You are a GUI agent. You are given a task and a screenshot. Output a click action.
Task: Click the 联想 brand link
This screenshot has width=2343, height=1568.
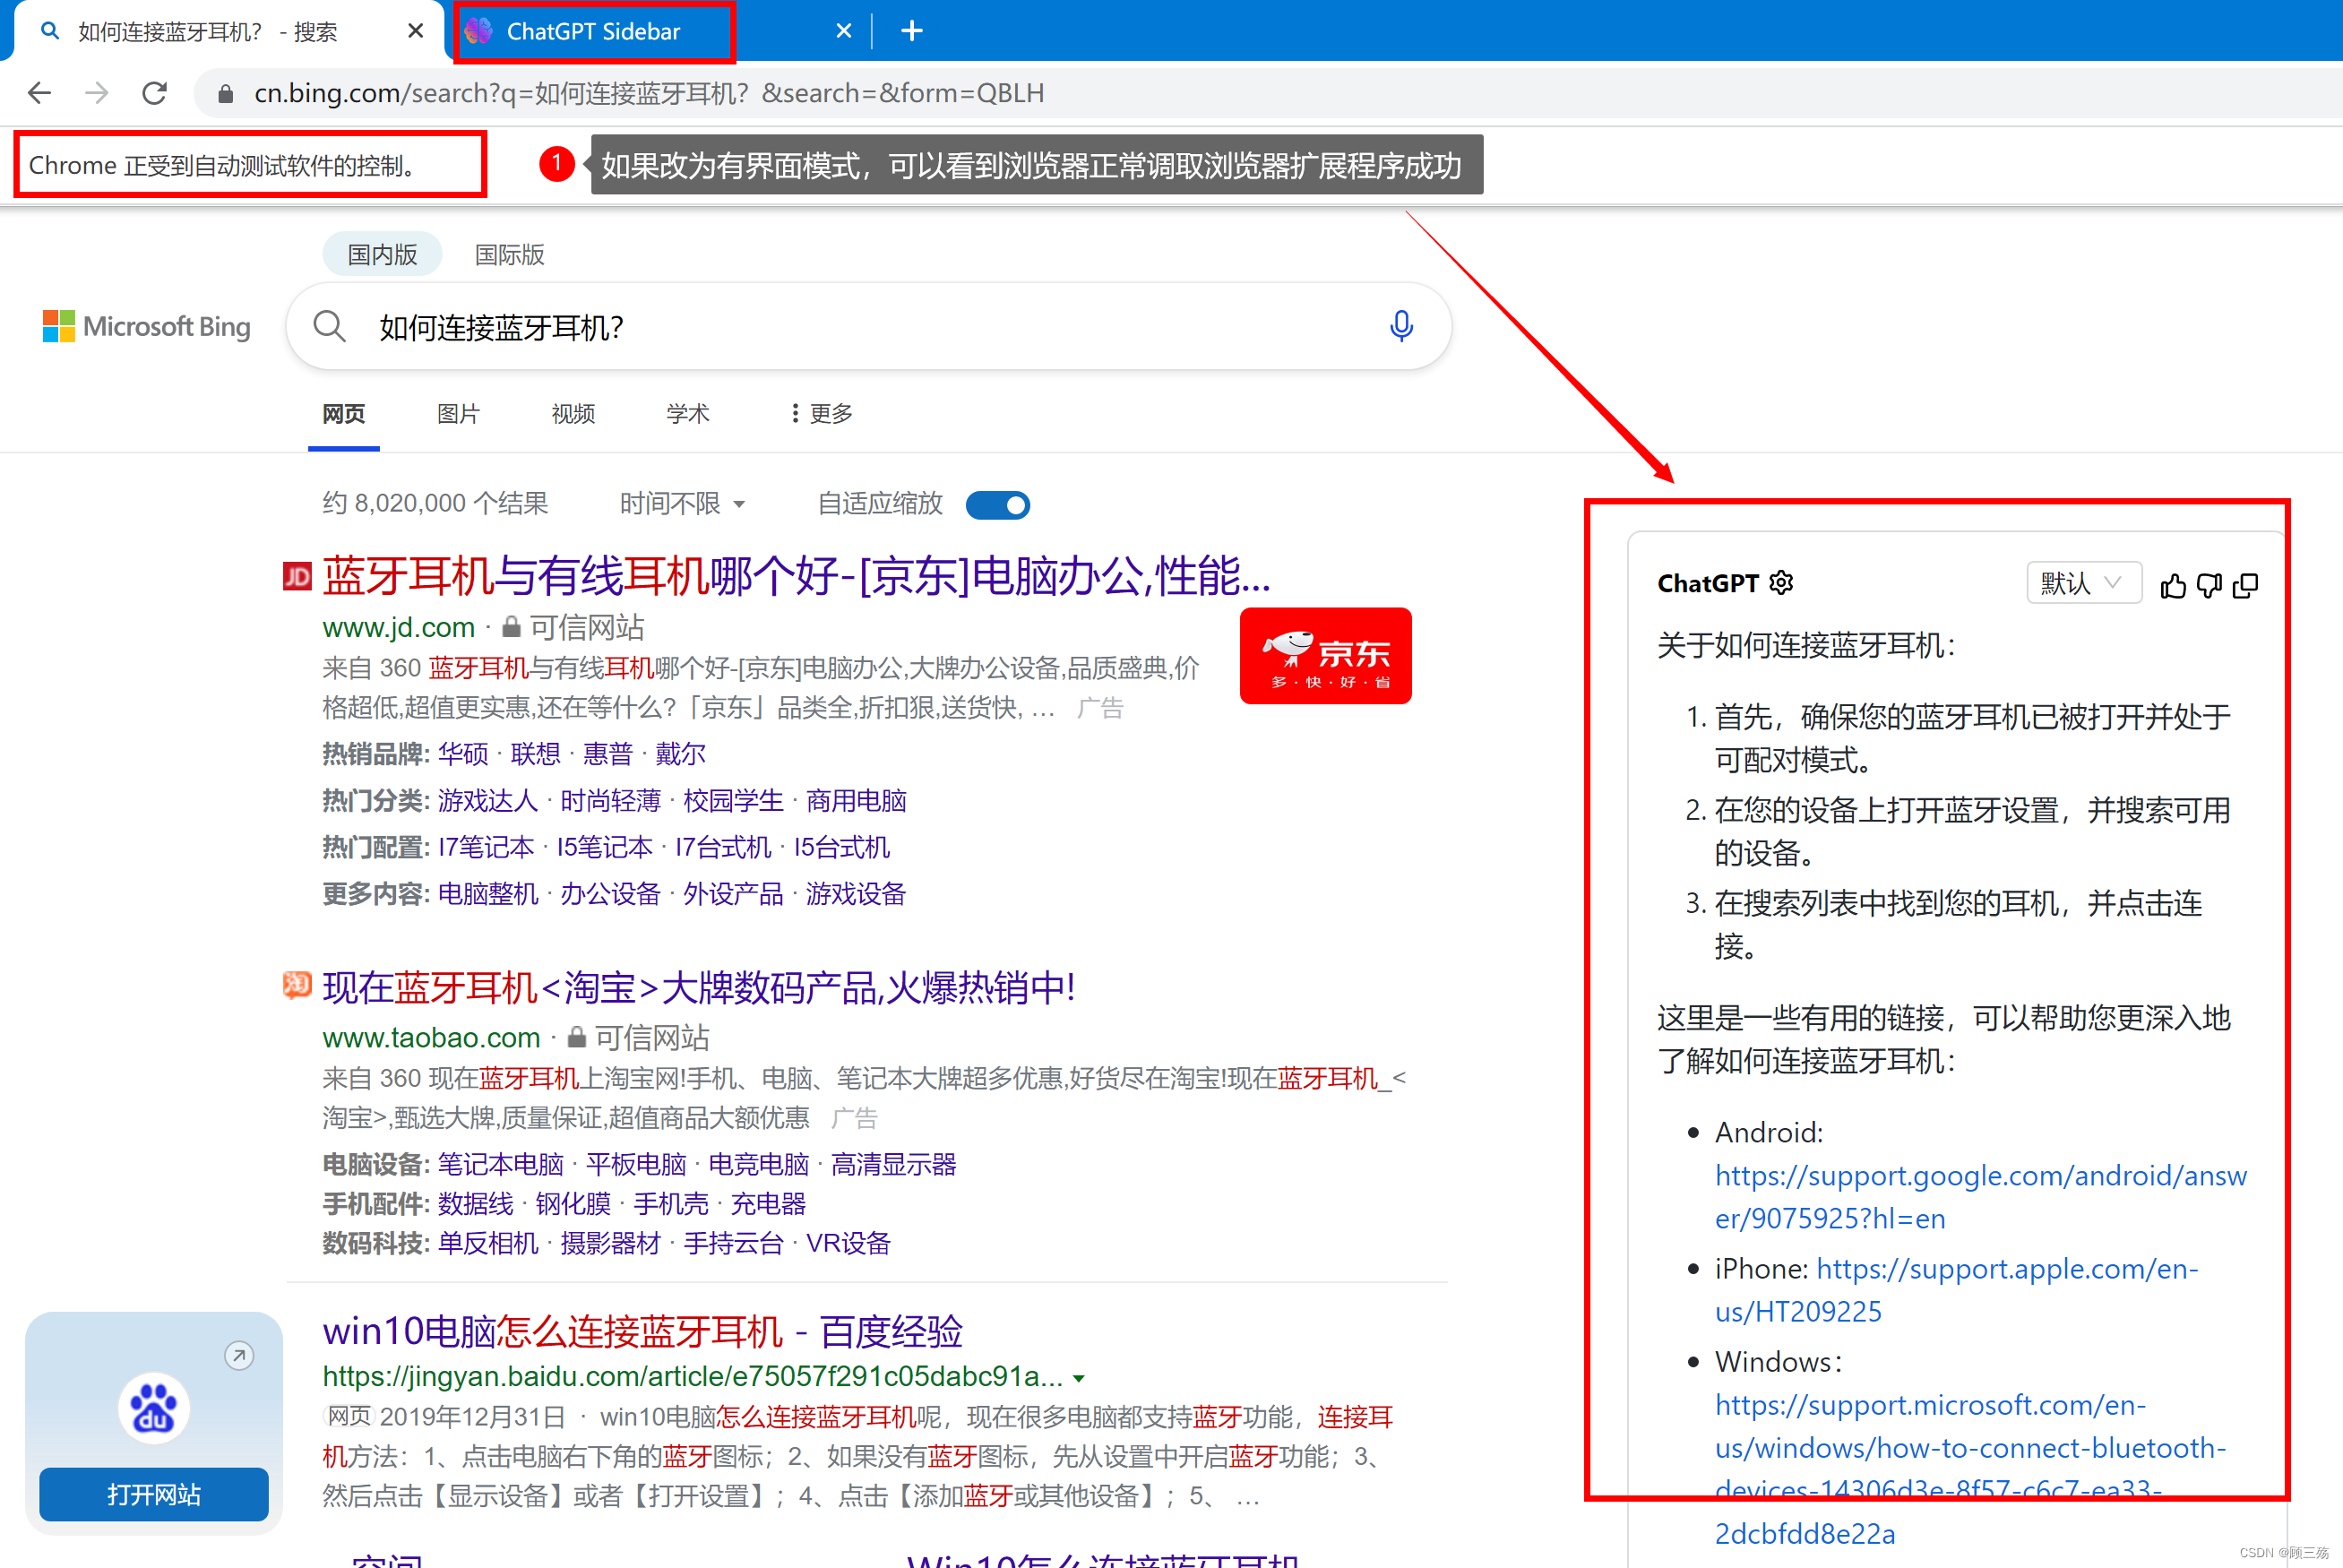tap(535, 754)
